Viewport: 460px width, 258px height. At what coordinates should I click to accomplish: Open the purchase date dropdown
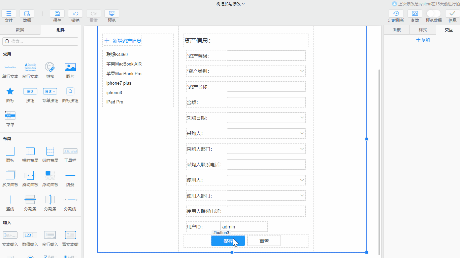266,118
